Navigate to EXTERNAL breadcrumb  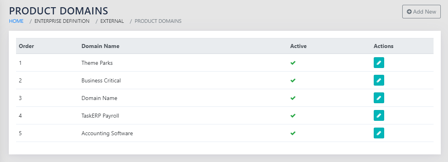coord(112,21)
